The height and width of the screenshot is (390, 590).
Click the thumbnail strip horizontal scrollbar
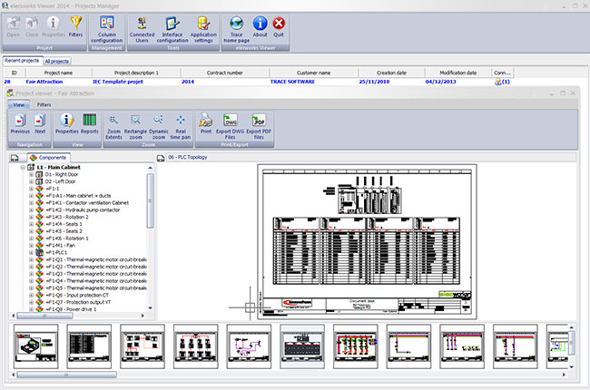pyautogui.click(x=66, y=375)
